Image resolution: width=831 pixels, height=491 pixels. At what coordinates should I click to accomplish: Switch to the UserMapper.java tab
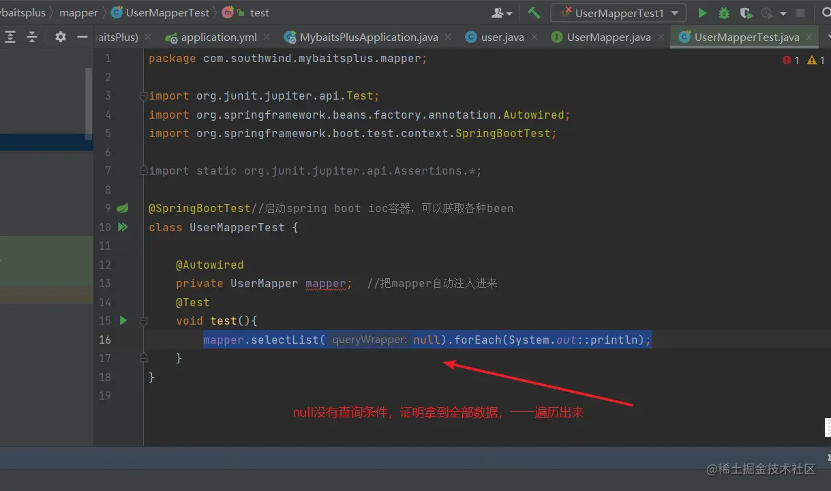pos(609,38)
